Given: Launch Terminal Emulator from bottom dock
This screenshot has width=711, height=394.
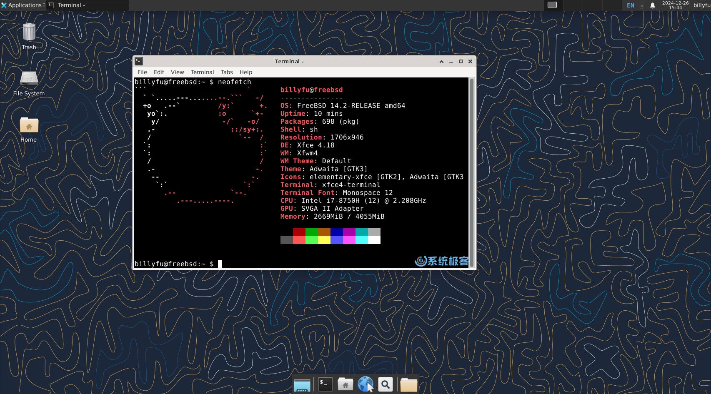Looking at the screenshot, I should pos(325,384).
